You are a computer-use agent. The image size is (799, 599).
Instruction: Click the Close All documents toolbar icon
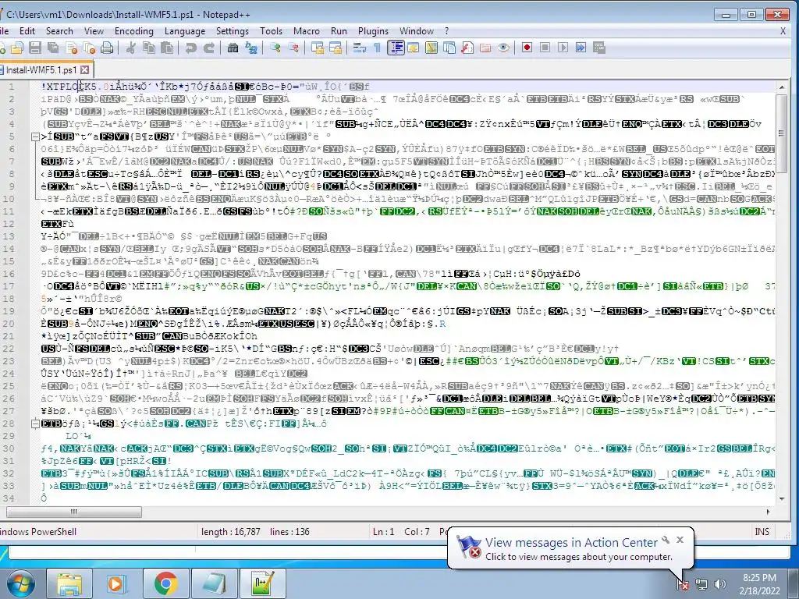[90, 48]
